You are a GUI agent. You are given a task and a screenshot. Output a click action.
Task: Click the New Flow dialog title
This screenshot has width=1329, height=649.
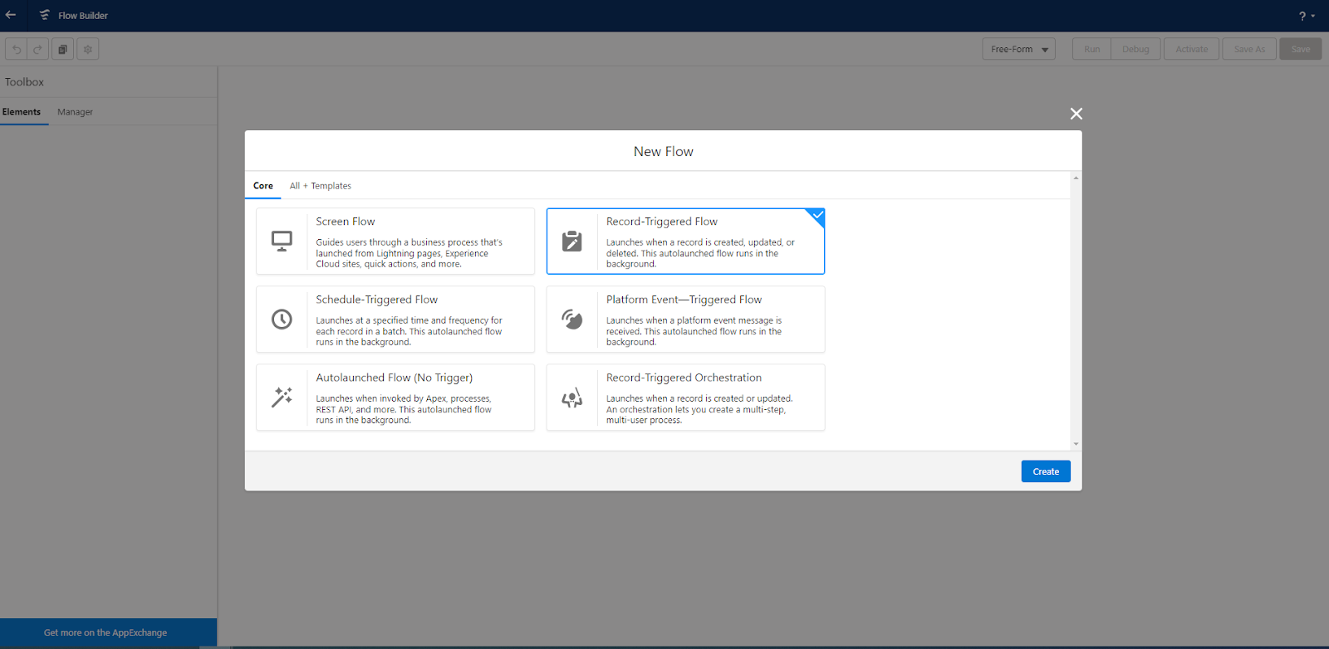pos(663,151)
